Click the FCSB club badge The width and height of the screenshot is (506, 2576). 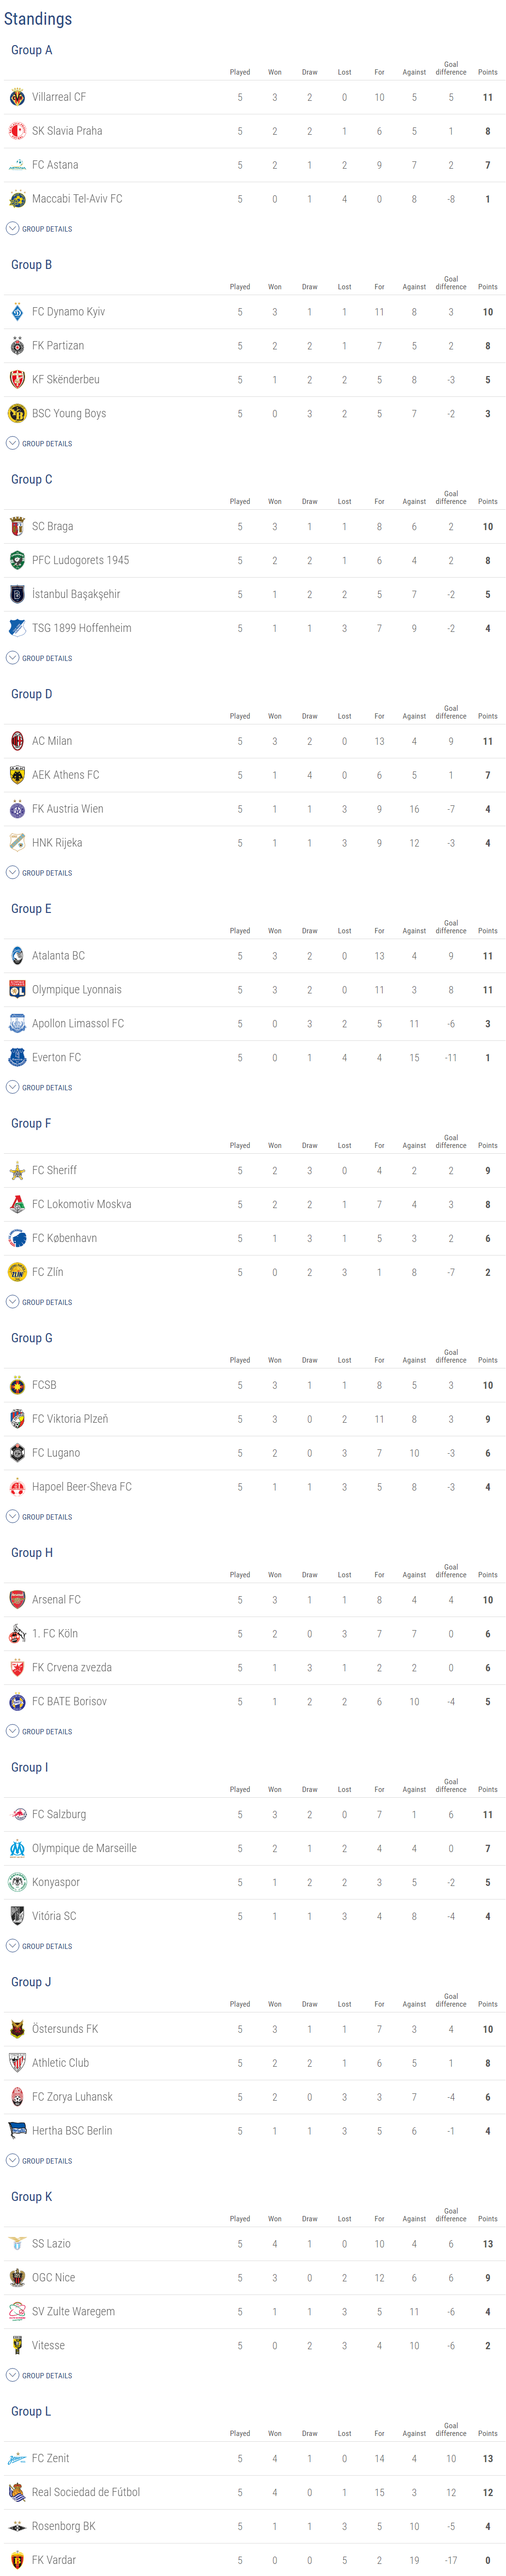(17, 1385)
